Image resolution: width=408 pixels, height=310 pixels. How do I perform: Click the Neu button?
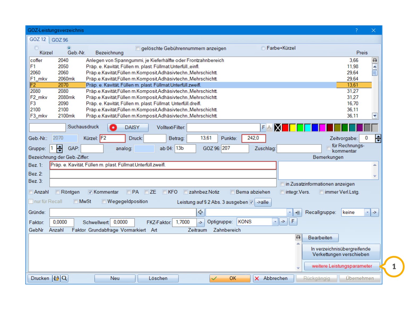(115, 278)
